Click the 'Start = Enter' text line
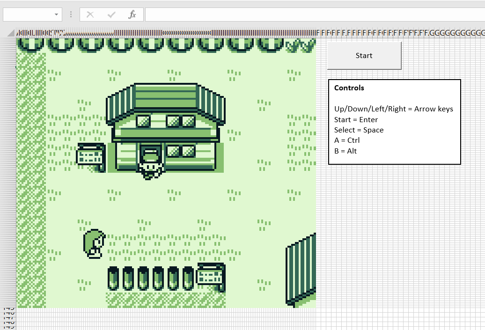 356,120
